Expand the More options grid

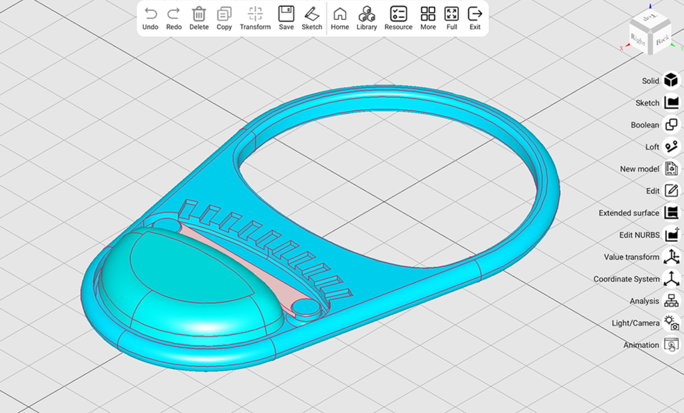coord(428,15)
